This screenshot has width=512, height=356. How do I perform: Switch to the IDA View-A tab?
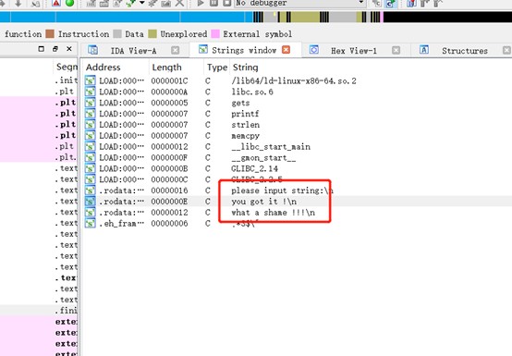tap(133, 51)
